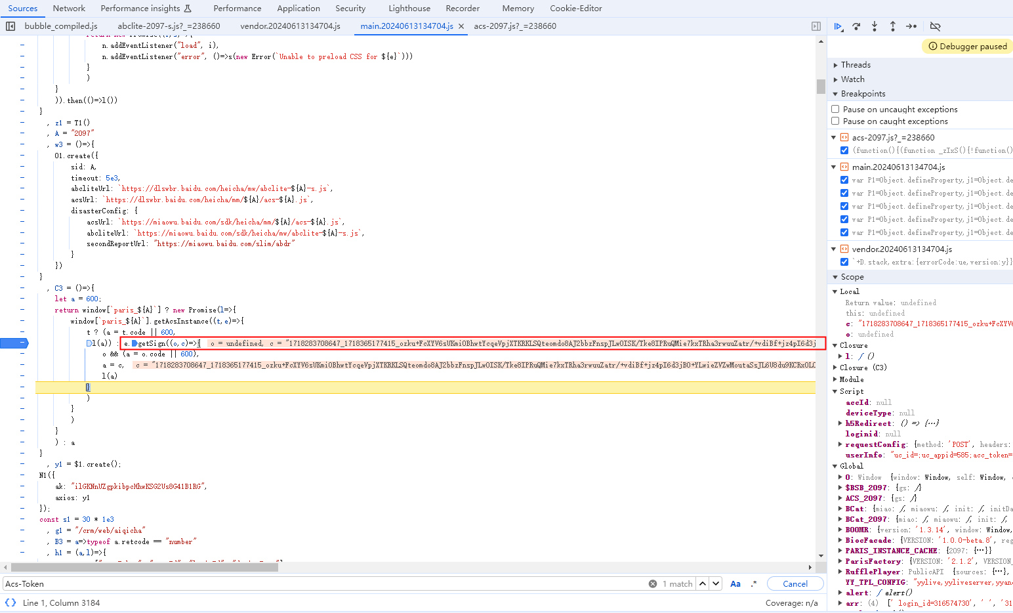Open the Network panel tab
Image resolution: width=1013 pixels, height=613 pixels.
pos(69,9)
